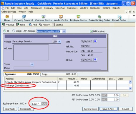Open the calendar picker beside Date
The image size is (136, 114).
tap(95, 41)
